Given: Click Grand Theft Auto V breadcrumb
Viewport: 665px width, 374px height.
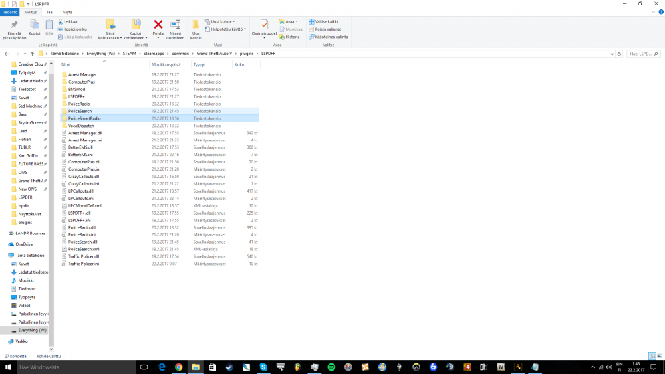Looking at the screenshot, I should [x=214, y=54].
